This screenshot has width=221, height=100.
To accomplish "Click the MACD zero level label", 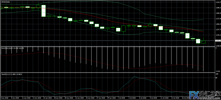I will pyautogui.click(x=216, y=48).
